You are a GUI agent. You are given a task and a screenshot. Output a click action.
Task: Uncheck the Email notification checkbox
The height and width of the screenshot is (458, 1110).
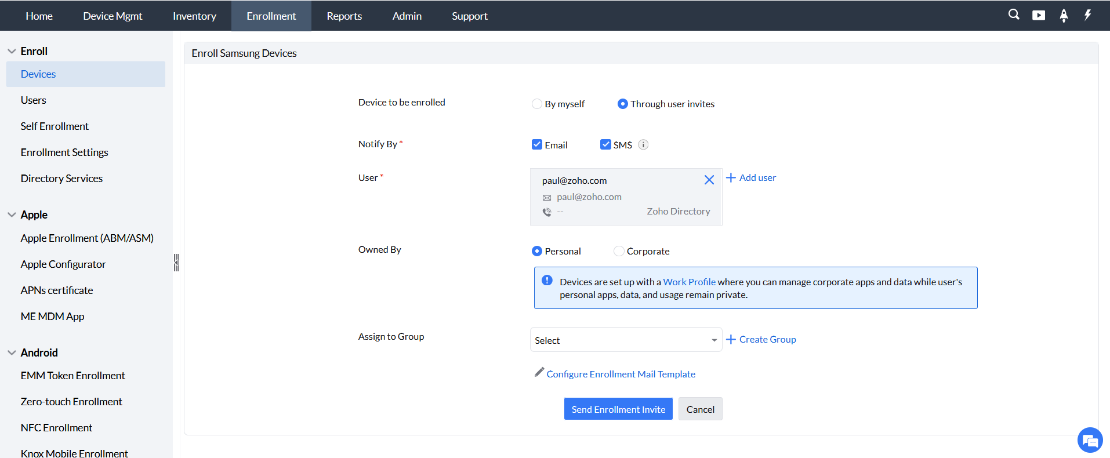tap(537, 145)
